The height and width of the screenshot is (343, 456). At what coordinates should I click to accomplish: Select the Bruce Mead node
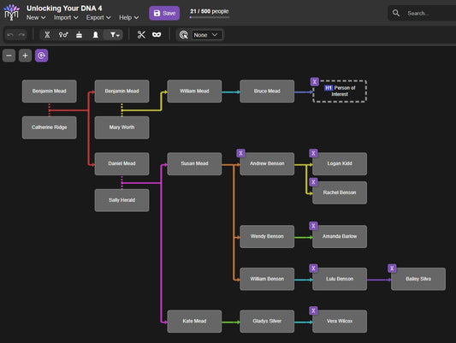267,91
